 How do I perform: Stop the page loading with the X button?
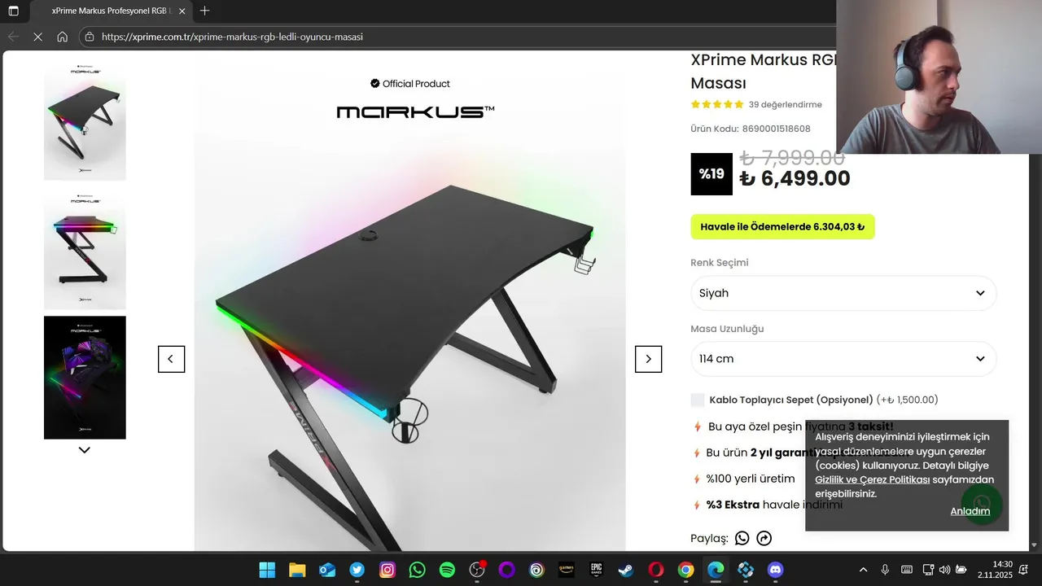37,37
